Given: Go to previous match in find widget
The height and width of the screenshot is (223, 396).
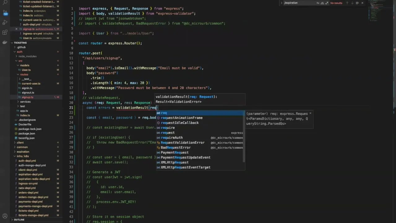Looking at the screenshot, I should (x=347, y=3).
